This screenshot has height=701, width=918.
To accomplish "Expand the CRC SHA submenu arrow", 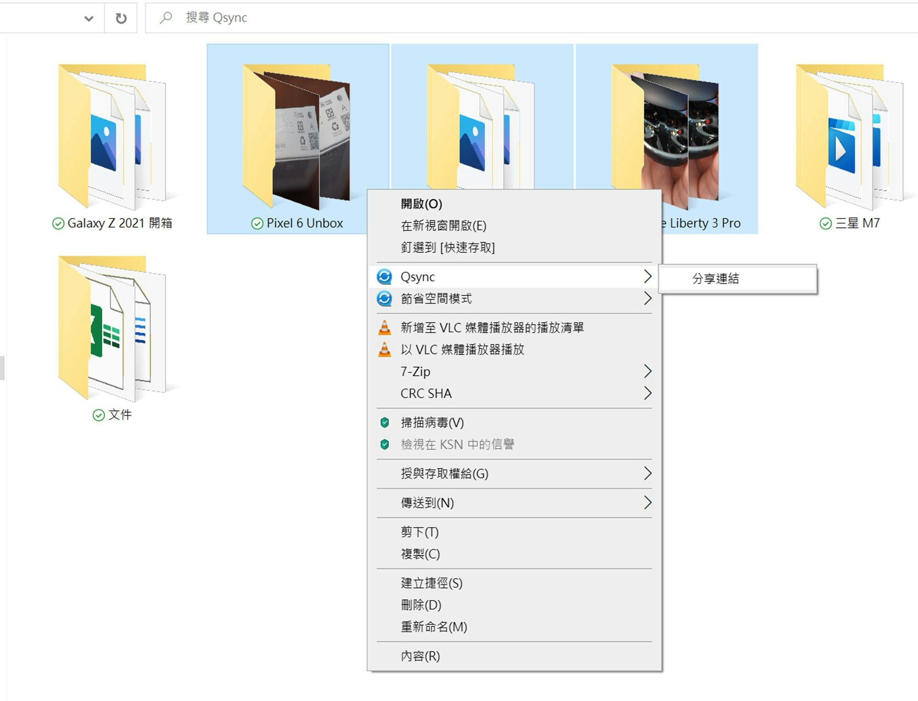I will point(647,393).
